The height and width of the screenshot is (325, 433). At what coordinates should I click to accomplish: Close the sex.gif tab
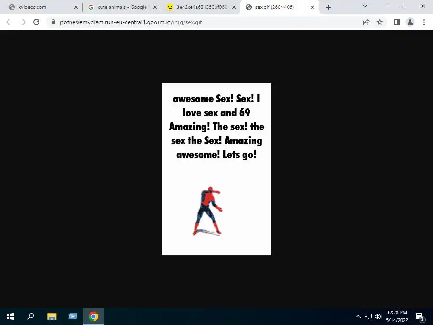312,7
